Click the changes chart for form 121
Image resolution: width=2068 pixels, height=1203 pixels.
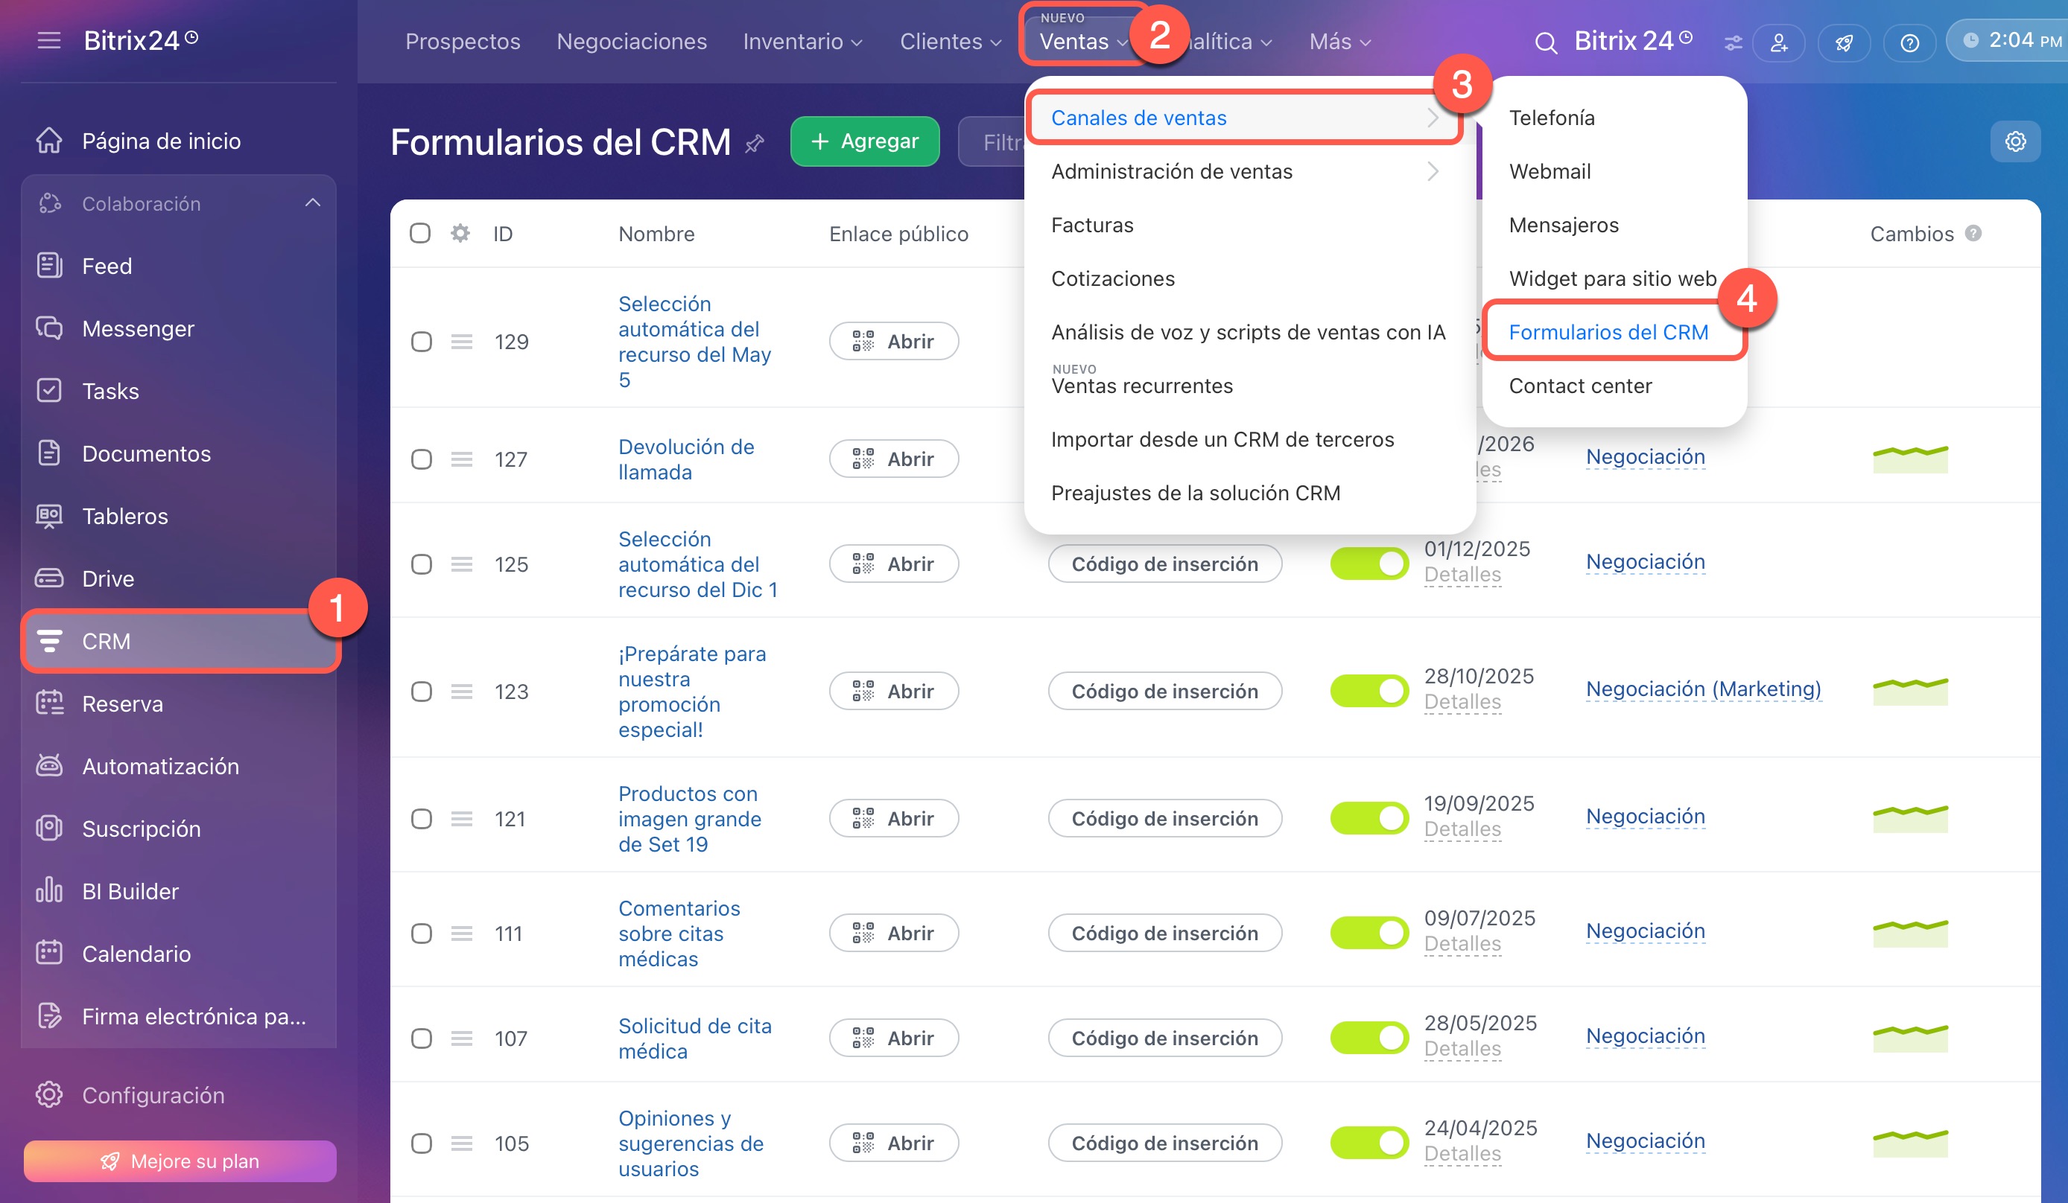coord(1909,818)
